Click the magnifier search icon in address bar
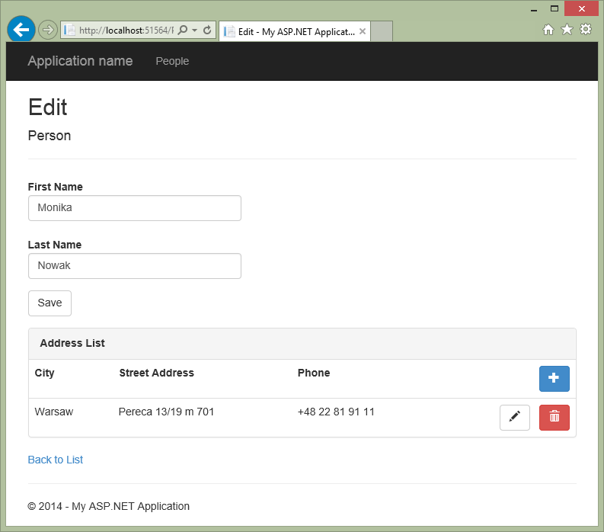This screenshot has width=604, height=532. pyautogui.click(x=183, y=30)
